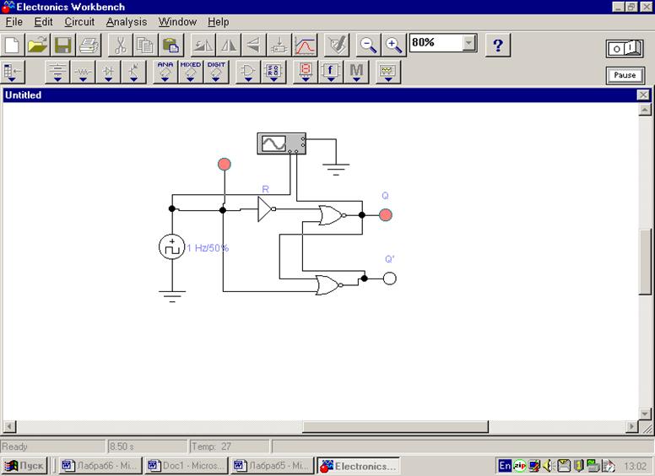The image size is (655, 476).
Task: Click the red Q indicator probe
Action: coord(386,214)
